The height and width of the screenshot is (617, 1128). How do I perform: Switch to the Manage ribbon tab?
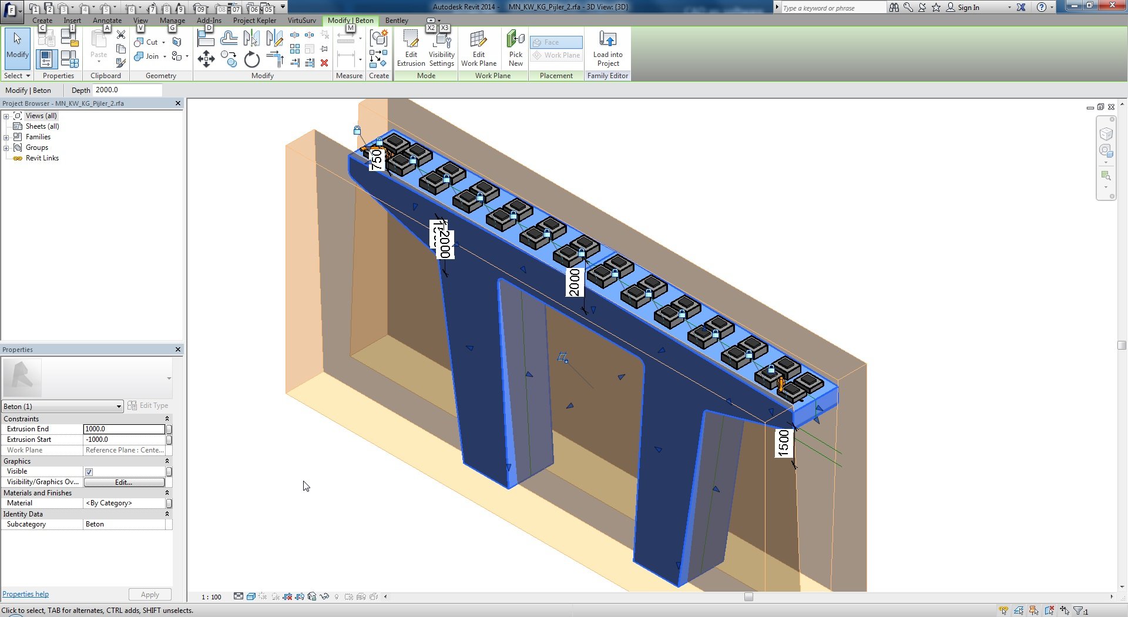[x=172, y=21]
